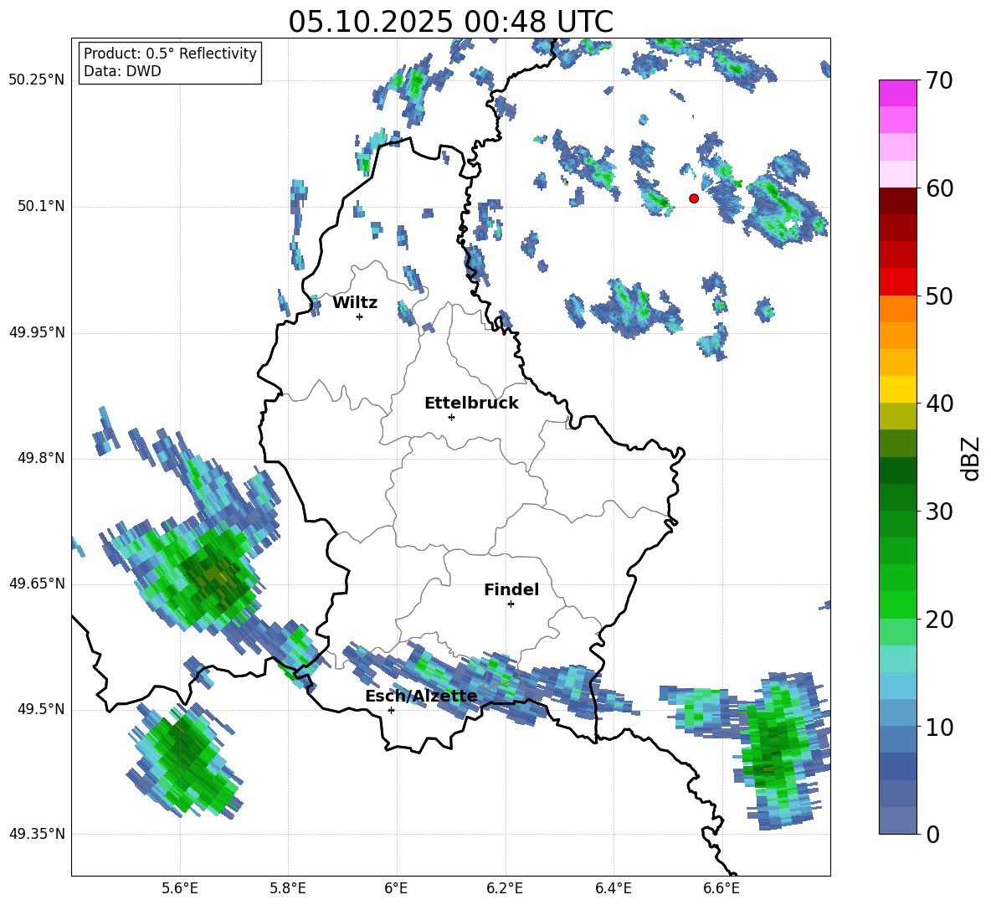Click the Ettelbruck station cross marker
This screenshot has width=991, height=905.
451,417
